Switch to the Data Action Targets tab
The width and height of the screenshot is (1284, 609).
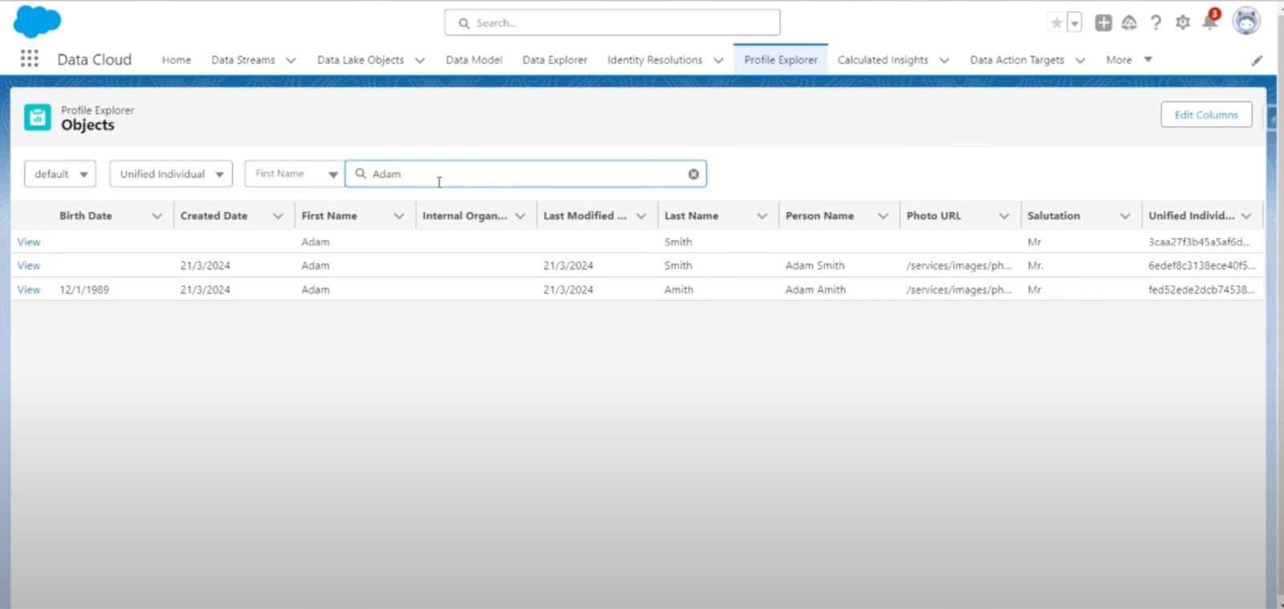[1017, 60]
